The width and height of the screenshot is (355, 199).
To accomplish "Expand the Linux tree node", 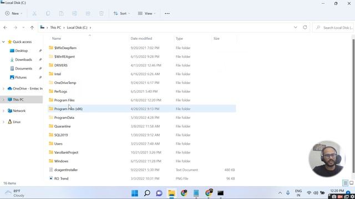I will 3,122.
